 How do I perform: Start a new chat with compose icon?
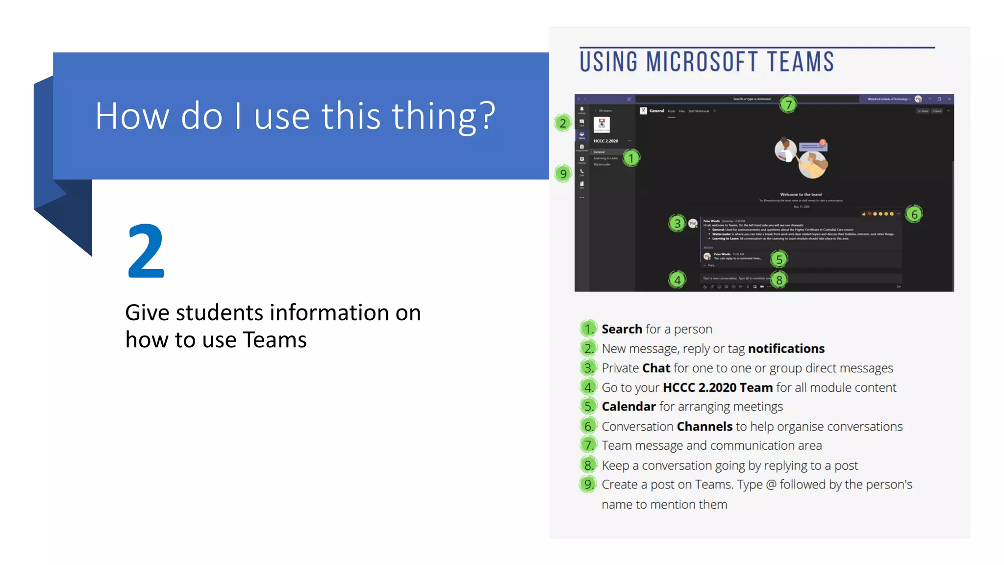pyautogui.click(x=629, y=99)
